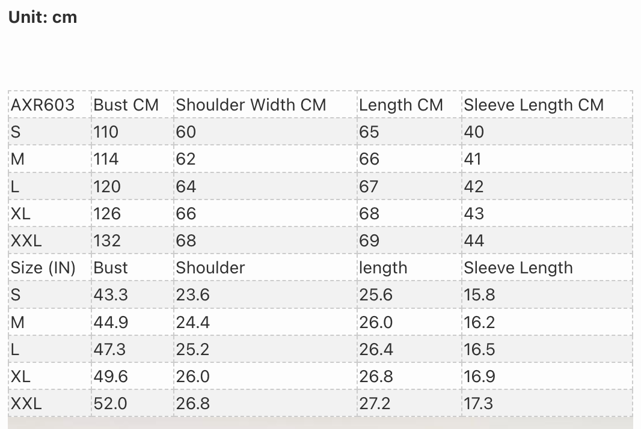Click the Unit: cm heading text
The height and width of the screenshot is (429, 641).
coord(43,17)
